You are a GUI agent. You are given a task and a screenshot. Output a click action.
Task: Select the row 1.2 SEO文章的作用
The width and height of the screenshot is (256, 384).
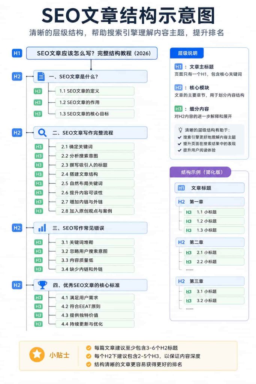pyautogui.click(x=95, y=102)
